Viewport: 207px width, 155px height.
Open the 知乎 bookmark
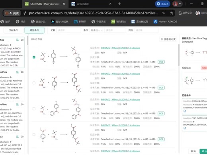point(5,21)
